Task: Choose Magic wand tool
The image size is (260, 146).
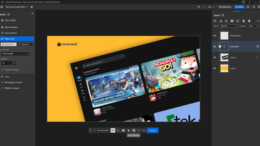Action: 17,39
